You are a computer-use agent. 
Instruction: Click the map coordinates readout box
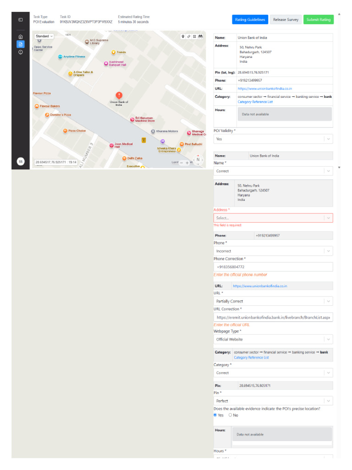pyautogui.click(x=56, y=162)
